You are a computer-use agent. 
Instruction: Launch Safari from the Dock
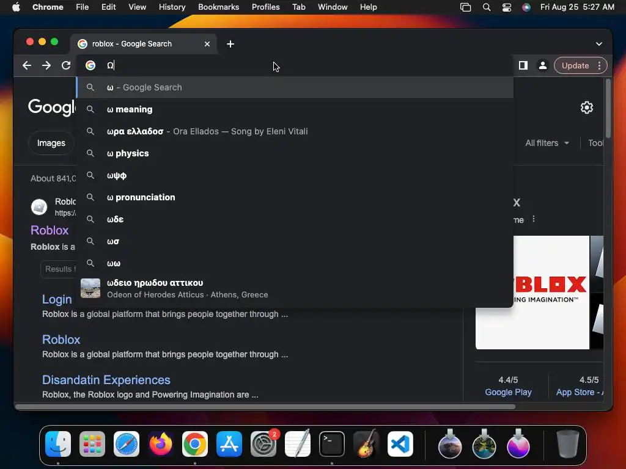coord(127,444)
